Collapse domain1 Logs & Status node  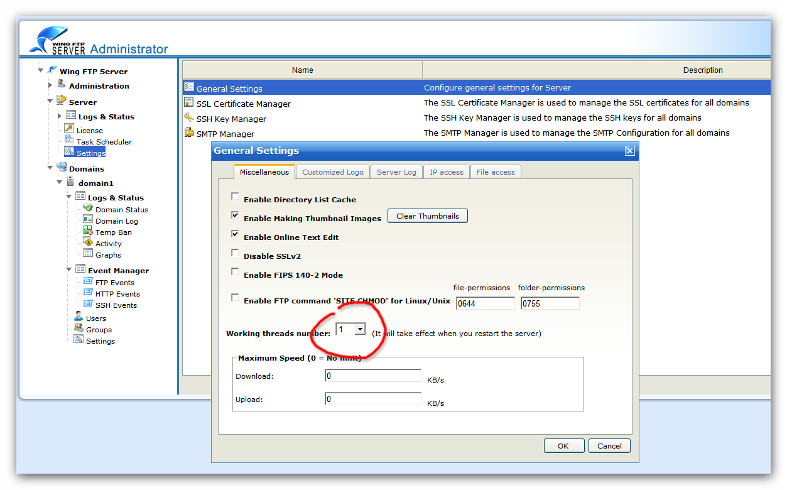tap(69, 197)
